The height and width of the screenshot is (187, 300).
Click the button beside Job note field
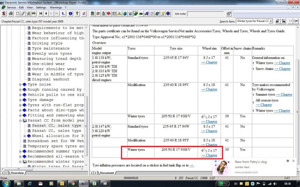(x=229, y=14)
